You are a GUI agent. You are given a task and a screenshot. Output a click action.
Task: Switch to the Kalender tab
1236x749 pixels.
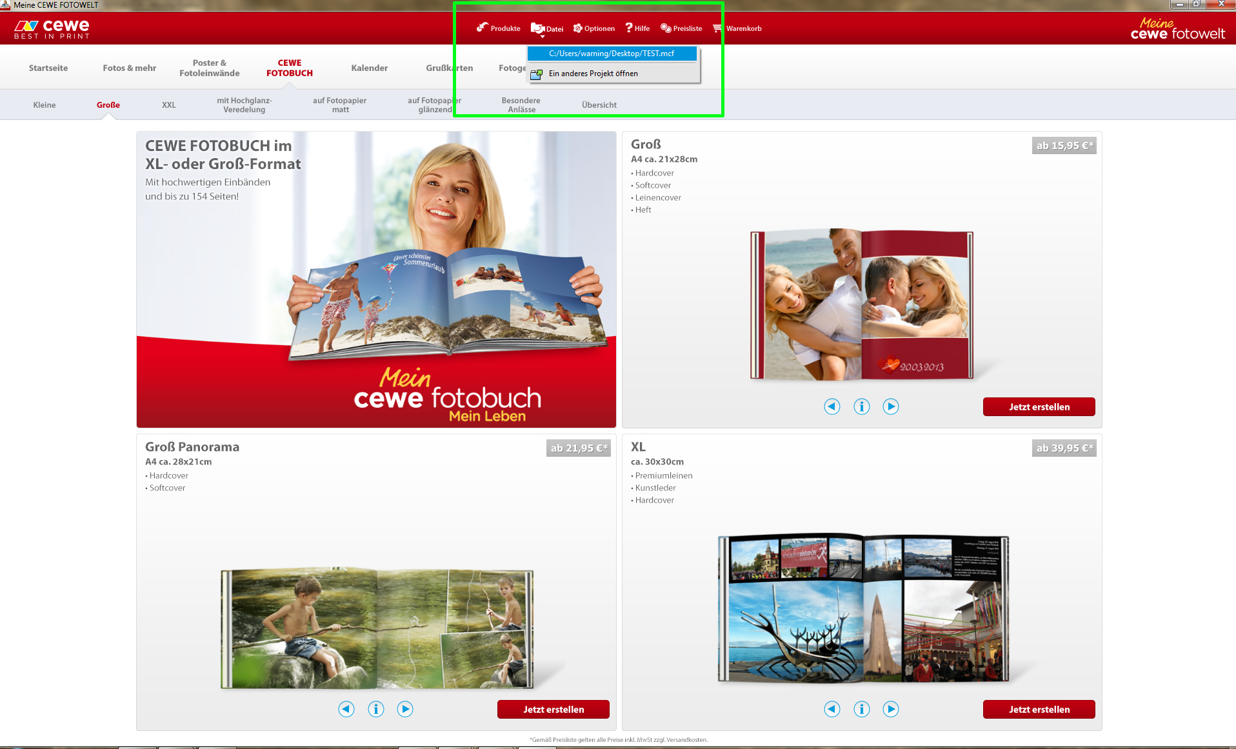(370, 68)
